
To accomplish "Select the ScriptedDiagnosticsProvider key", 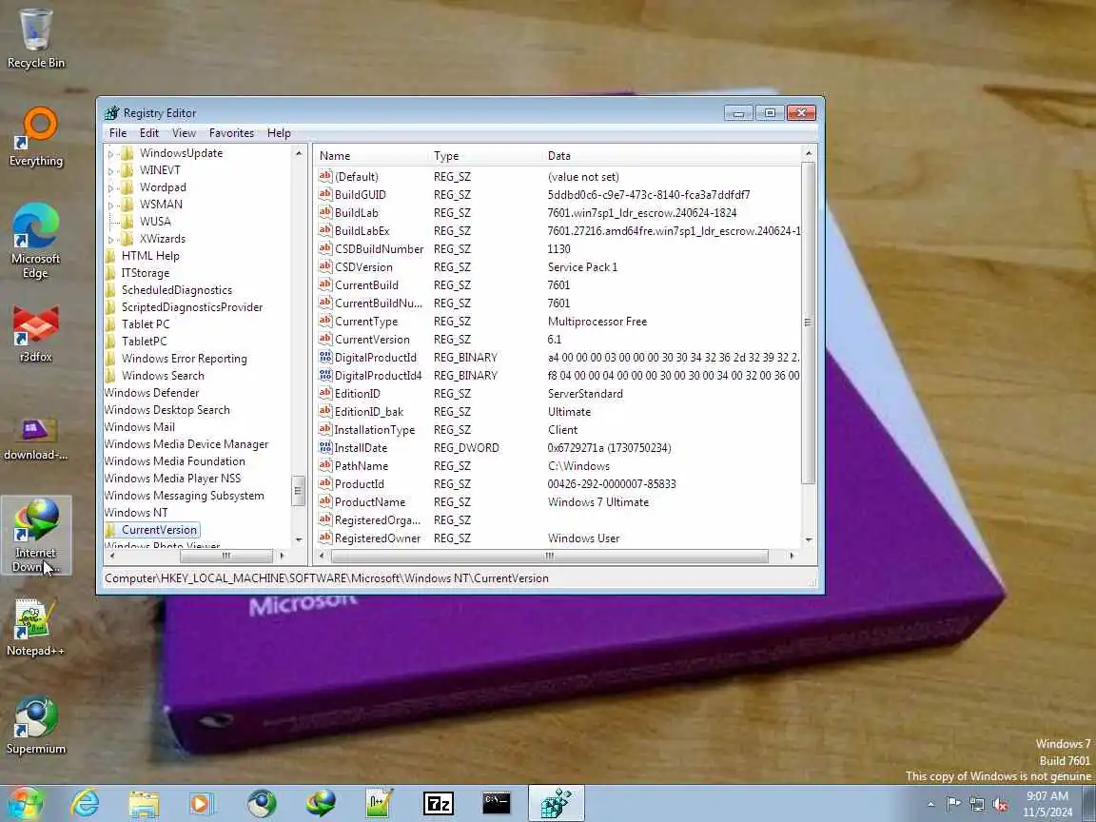I will click(x=192, y=307).
